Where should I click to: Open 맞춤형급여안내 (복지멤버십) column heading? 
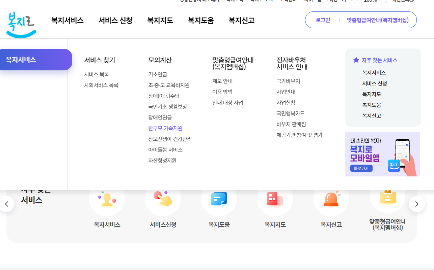pyautogui.click(x=233, y=63)
